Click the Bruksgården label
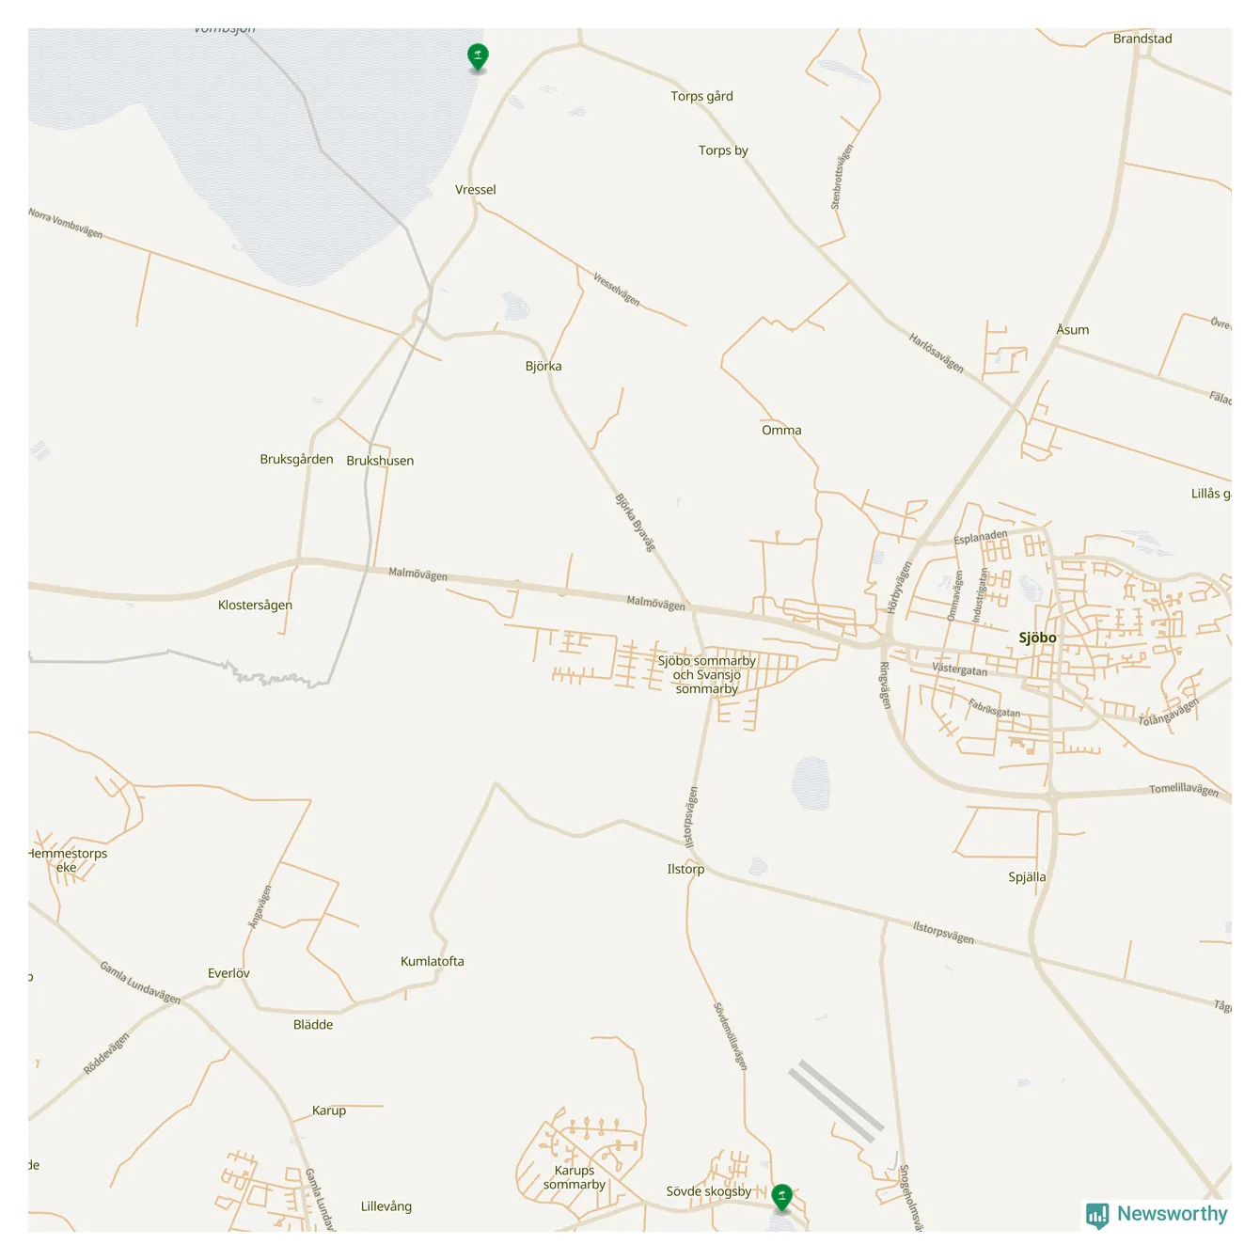The image size is (1260, 1260). 296,460
